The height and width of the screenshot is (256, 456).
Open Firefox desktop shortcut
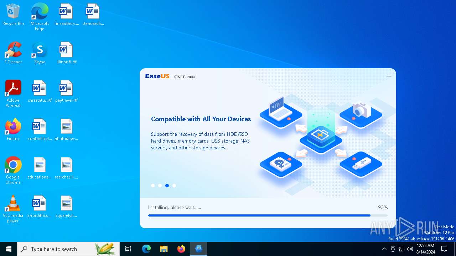click(x=13, y=130)
